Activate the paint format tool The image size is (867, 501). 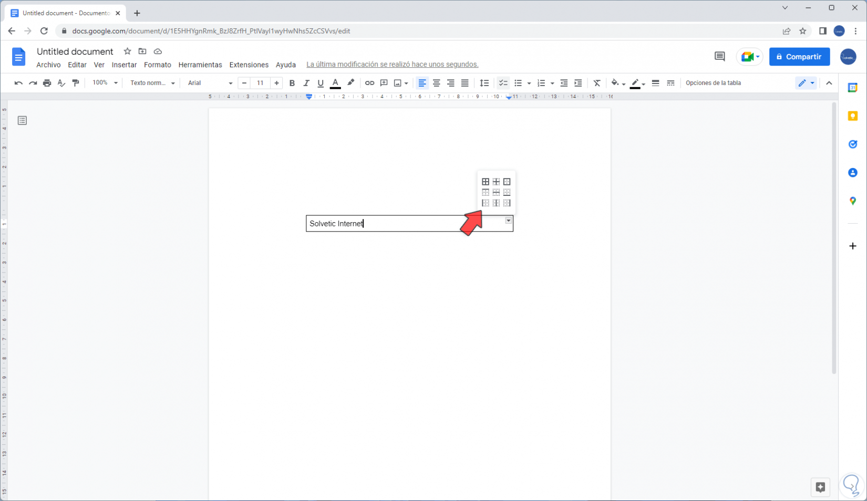click(x=76, y=83)
